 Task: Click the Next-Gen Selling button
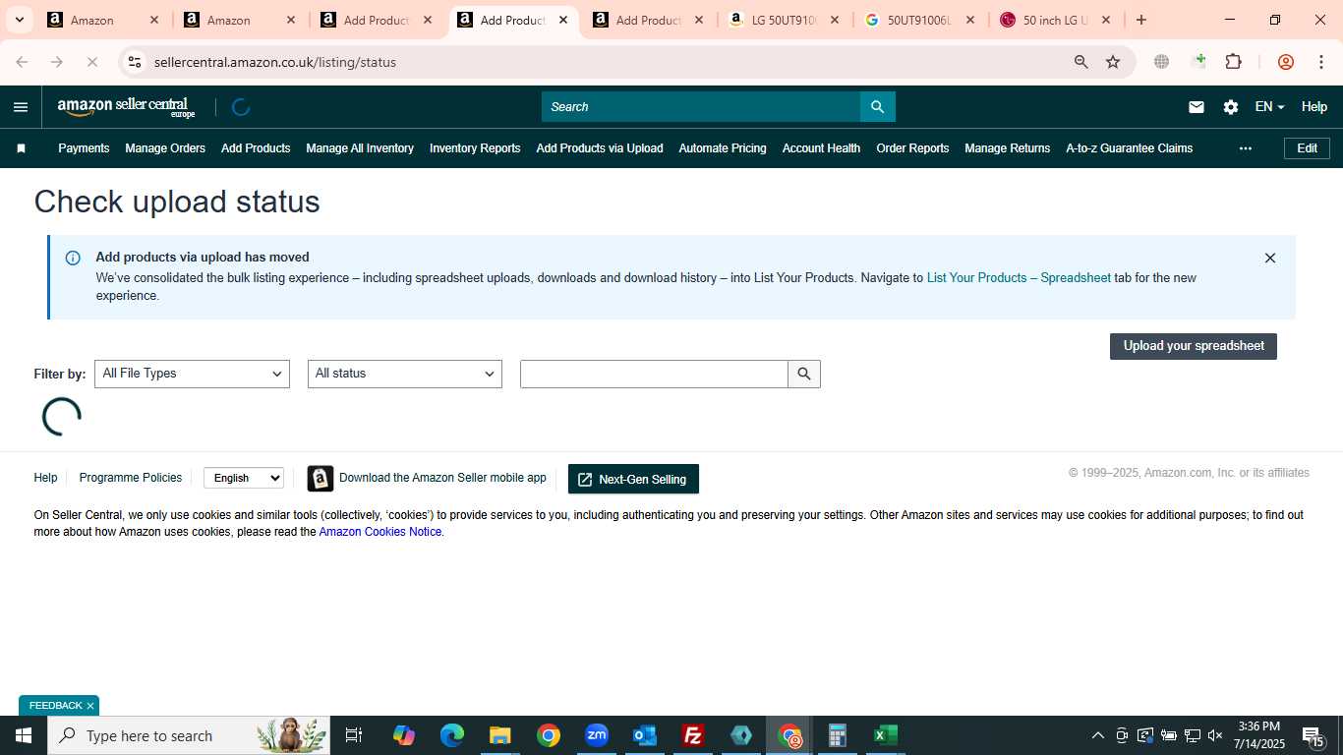pyautogui.click(x=633, y=479)
